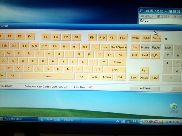Click the Pause key button
This screenshot has height=136, width=182.
156,38
